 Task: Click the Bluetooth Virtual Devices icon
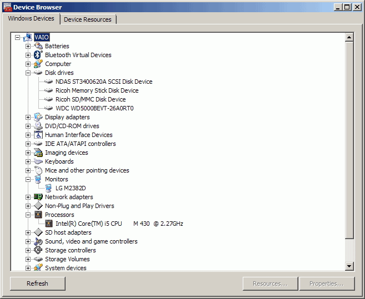(38, 55)
